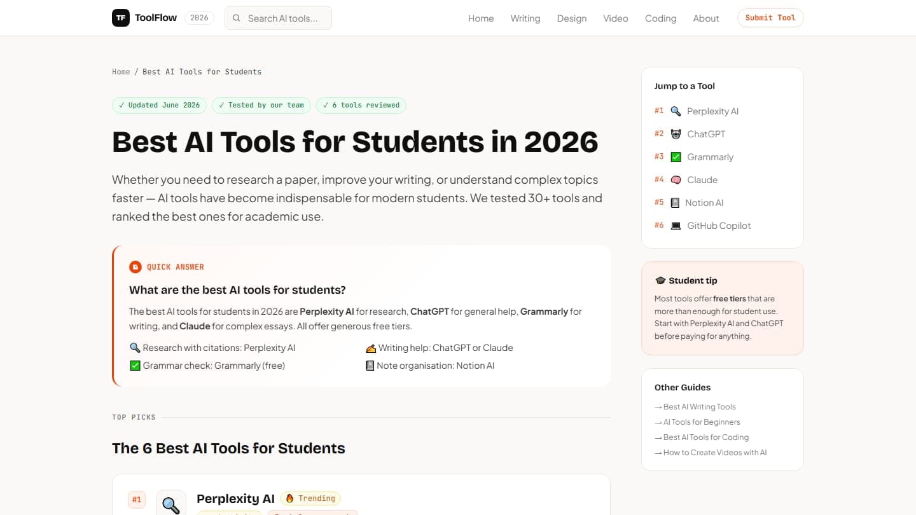Click the search magnifier icon in header

tap(236, 18)
